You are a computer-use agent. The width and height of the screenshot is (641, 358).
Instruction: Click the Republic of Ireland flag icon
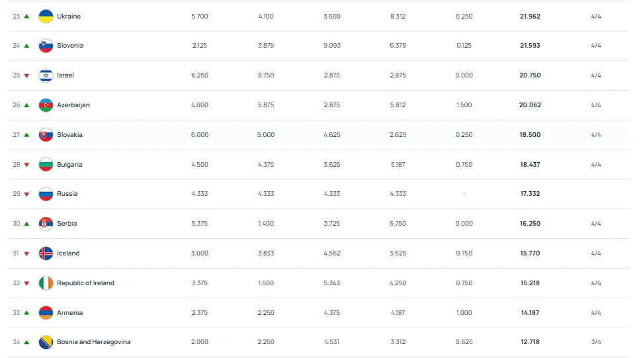46,283
